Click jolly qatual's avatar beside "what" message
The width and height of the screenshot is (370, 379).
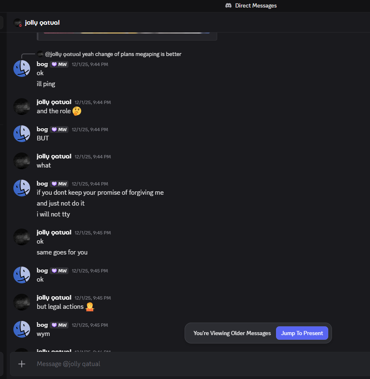click(x=22, y=161)
